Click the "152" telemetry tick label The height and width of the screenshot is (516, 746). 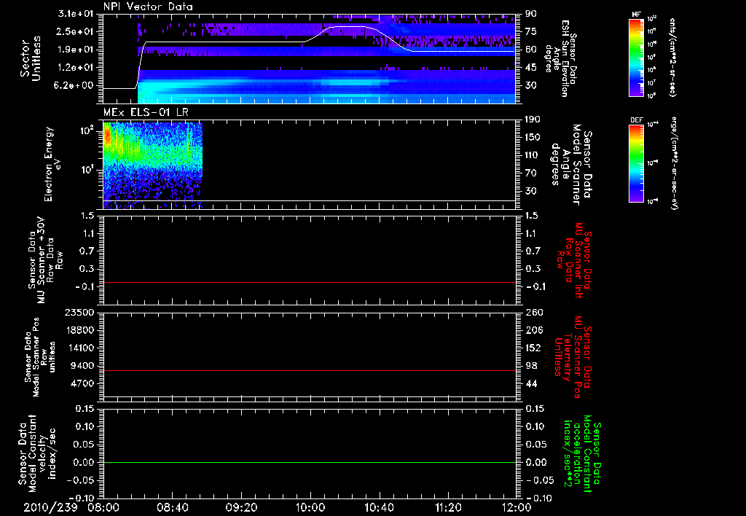tap(534, 348)
